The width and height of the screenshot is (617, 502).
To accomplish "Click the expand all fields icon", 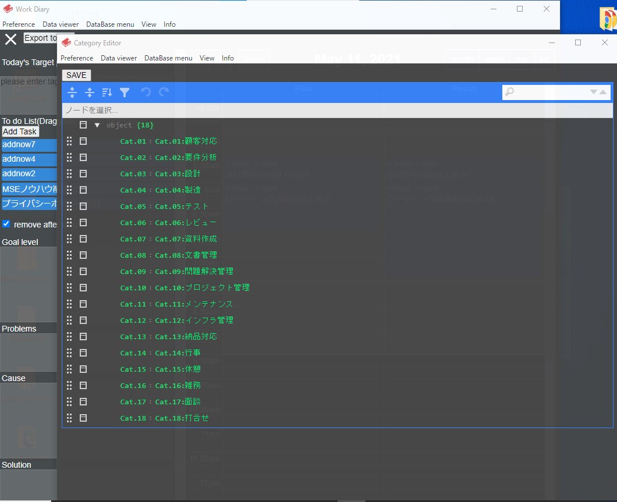I will coord(72,92).
